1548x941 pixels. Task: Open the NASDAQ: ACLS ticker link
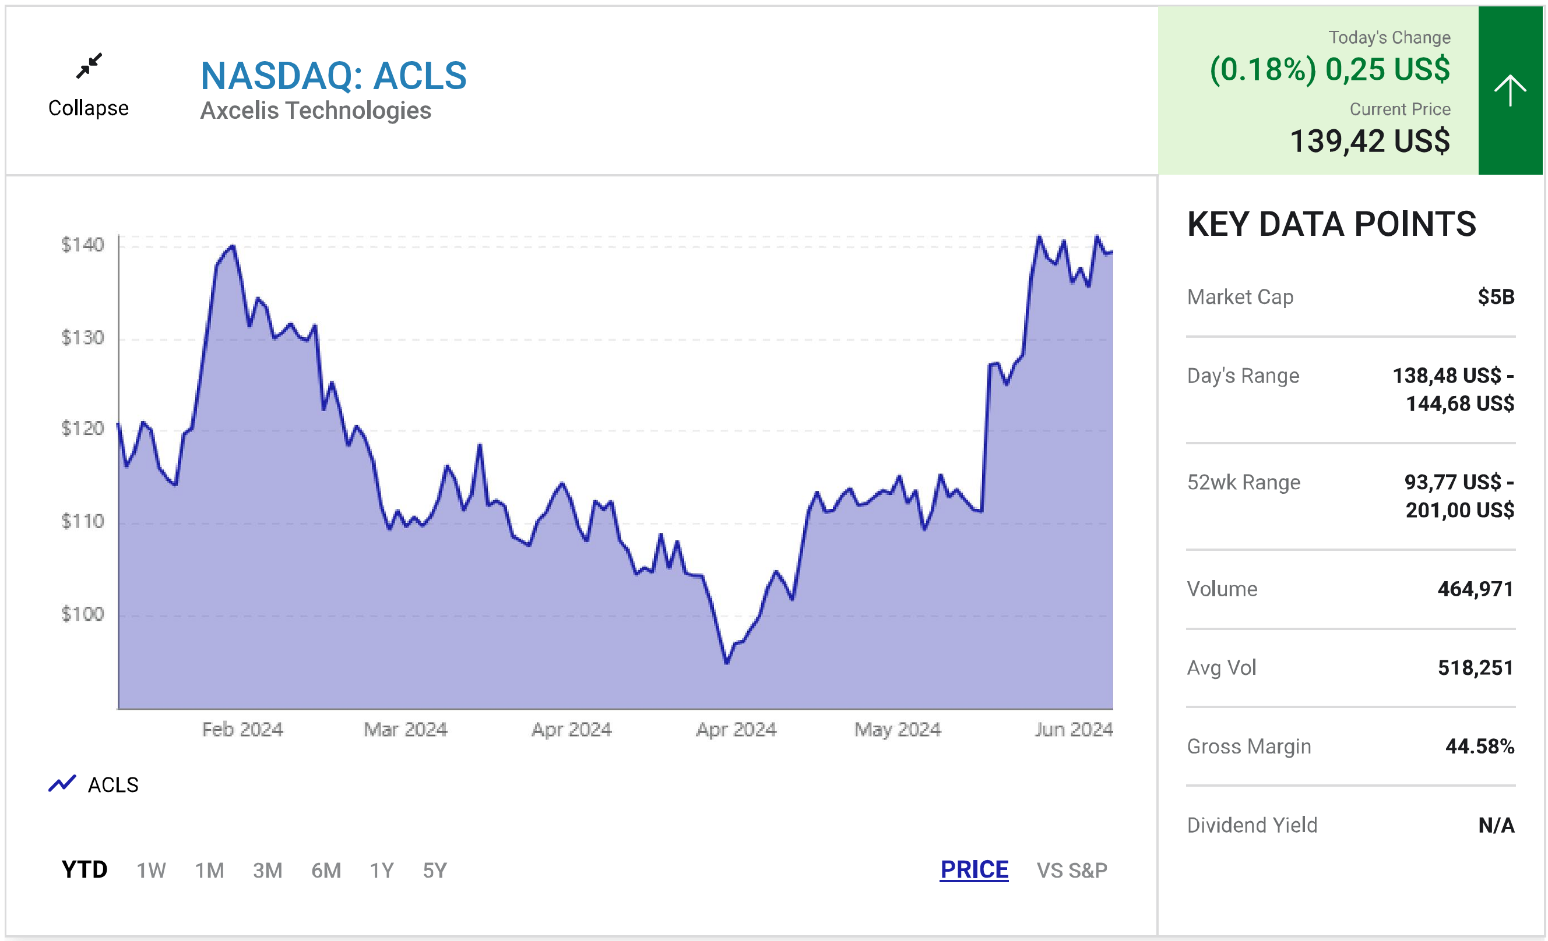point(333,76)
